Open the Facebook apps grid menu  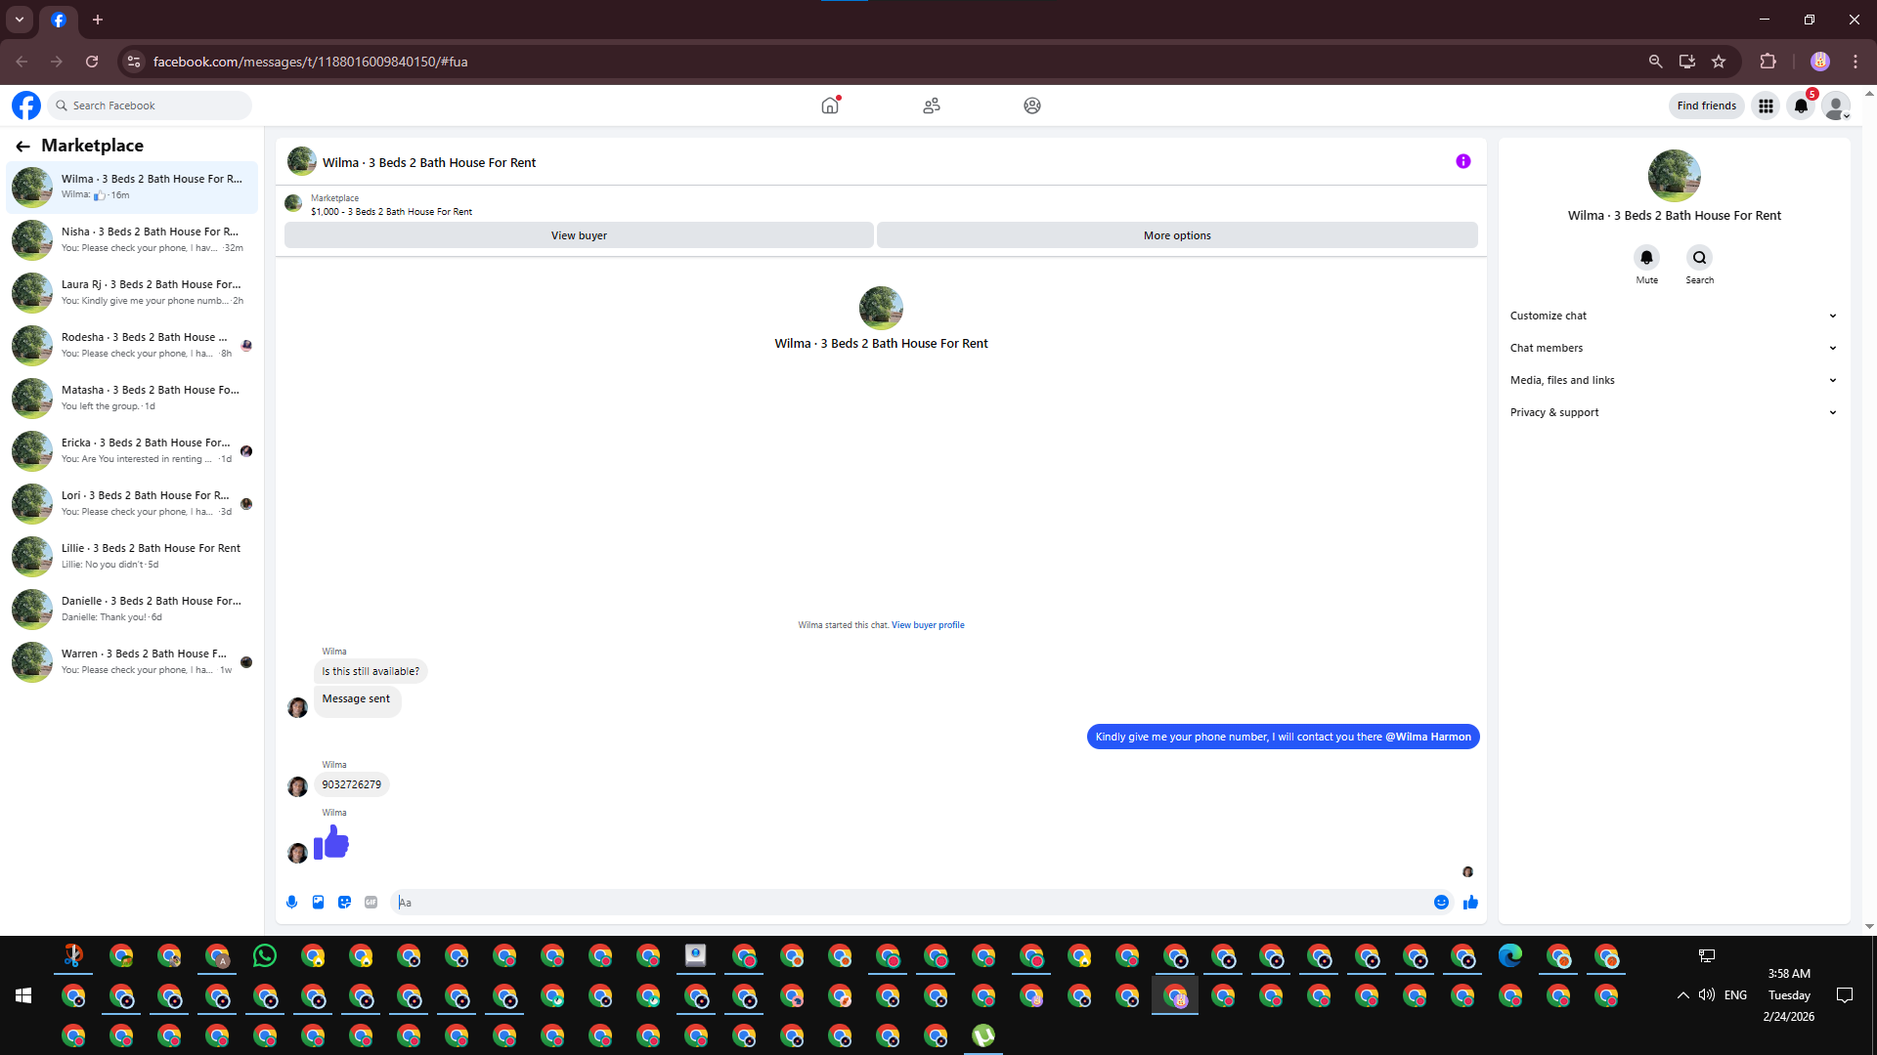point(1766,105)
